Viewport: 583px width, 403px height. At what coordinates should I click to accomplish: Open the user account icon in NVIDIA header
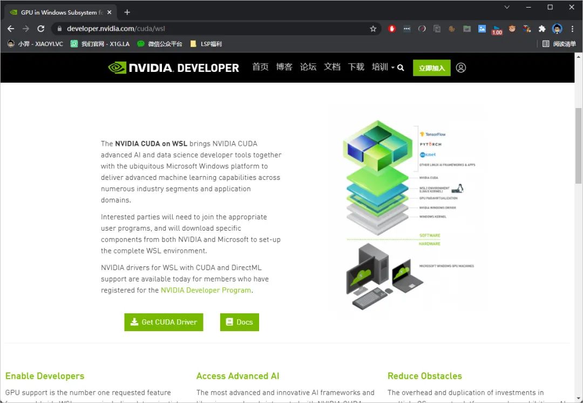coord(460,68)
